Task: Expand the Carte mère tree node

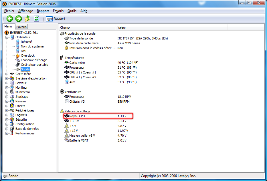Action: click(x=7, y=74)
